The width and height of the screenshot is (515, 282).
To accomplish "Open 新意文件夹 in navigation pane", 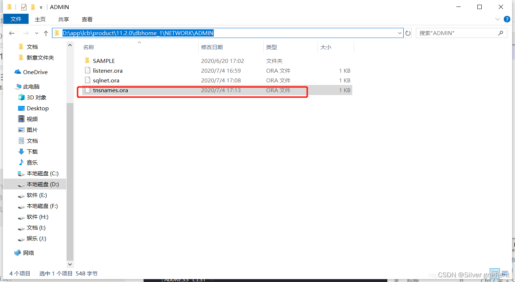I will coord(40,58).
